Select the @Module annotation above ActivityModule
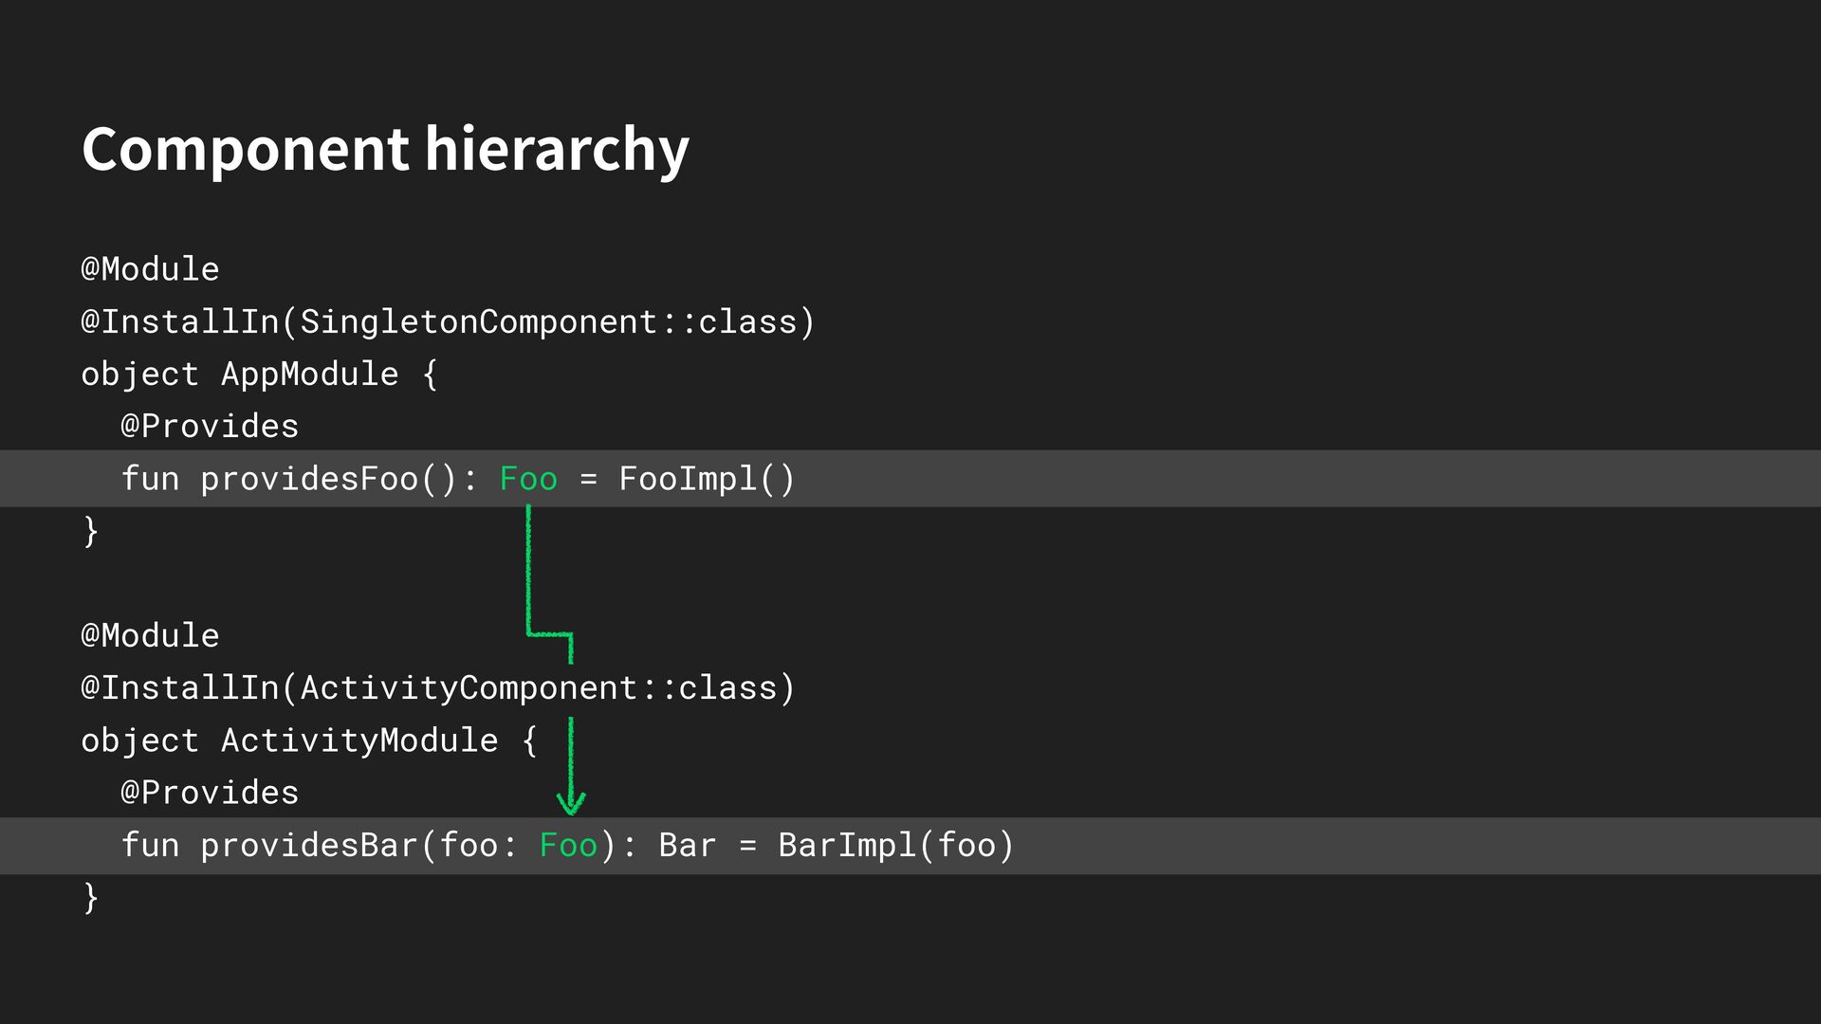1821x1024 pixels. (x=150, y=635)
